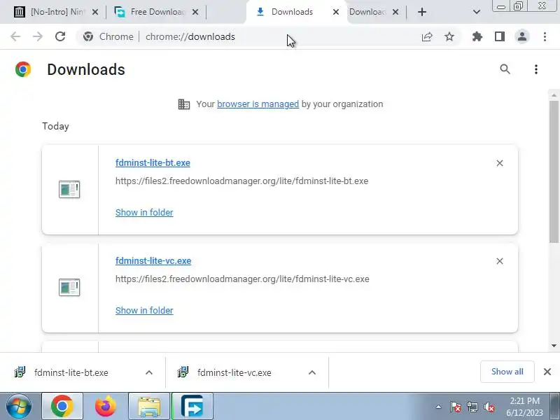
Task: Show fdminst-lite-bt.exe in folder
Action: pyautogui.click(x=144, y=213)
